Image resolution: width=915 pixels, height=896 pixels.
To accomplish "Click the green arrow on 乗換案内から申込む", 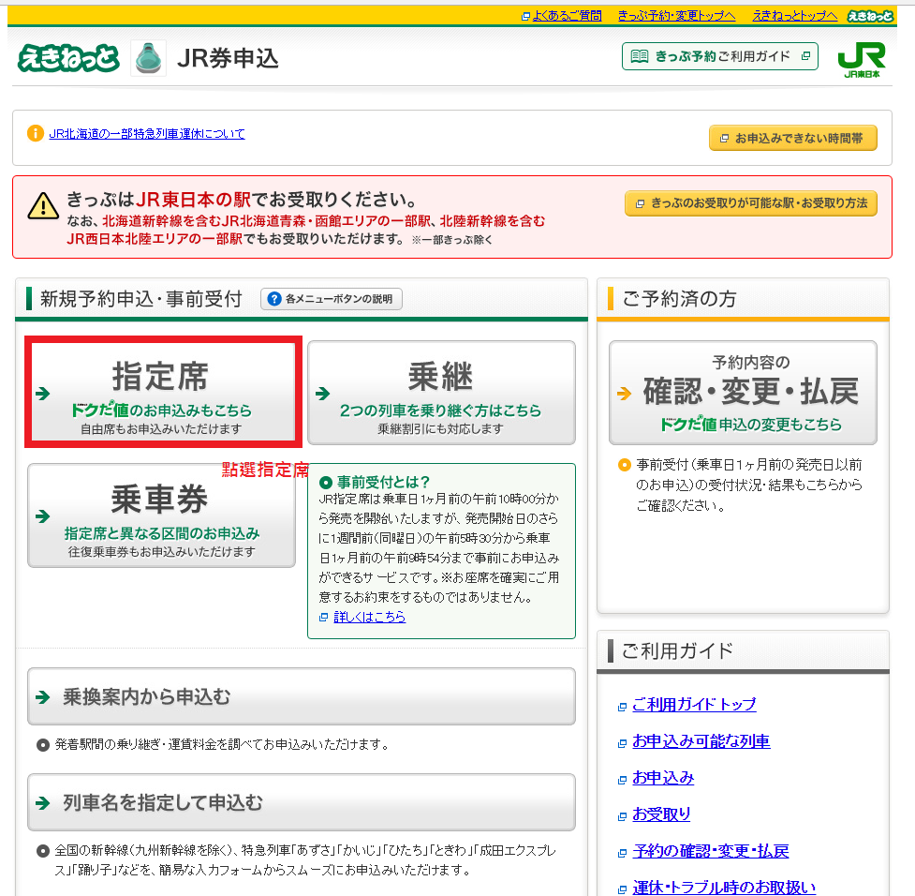I will (x=42, y=696).
